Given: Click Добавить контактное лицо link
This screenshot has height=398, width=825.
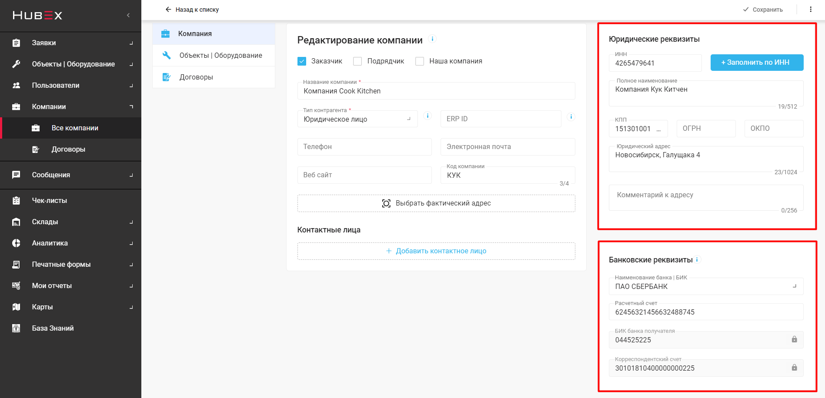Looking at the screenshot, I should [436, 251].
